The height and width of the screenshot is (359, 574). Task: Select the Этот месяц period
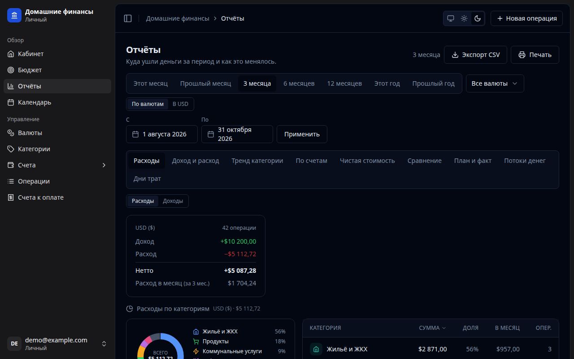151,83
